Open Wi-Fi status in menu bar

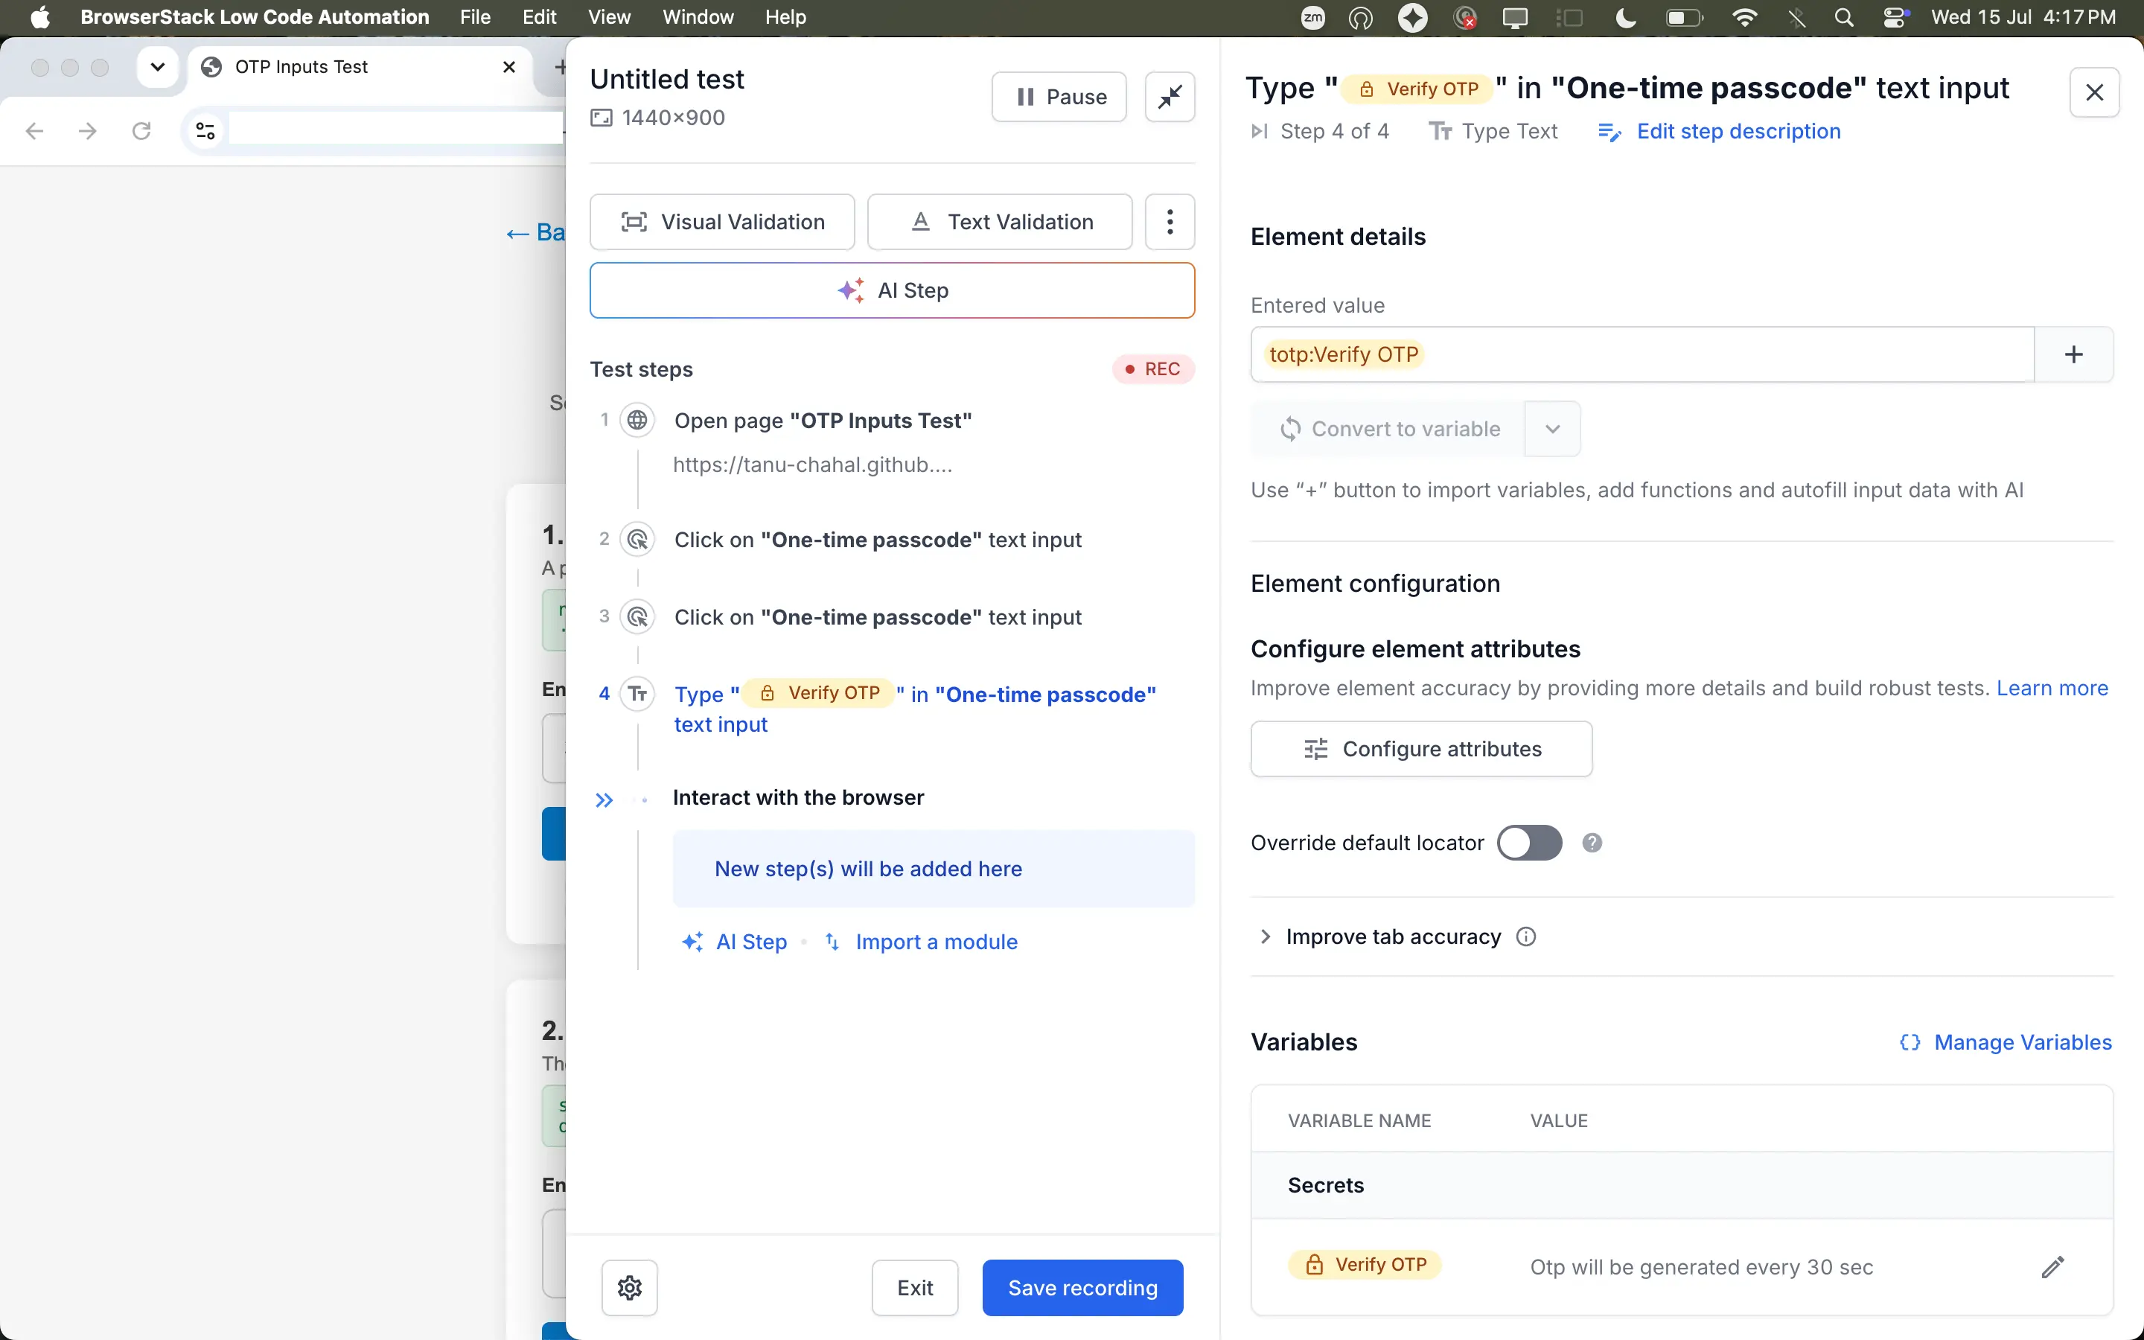click(x=1743, y=17)
